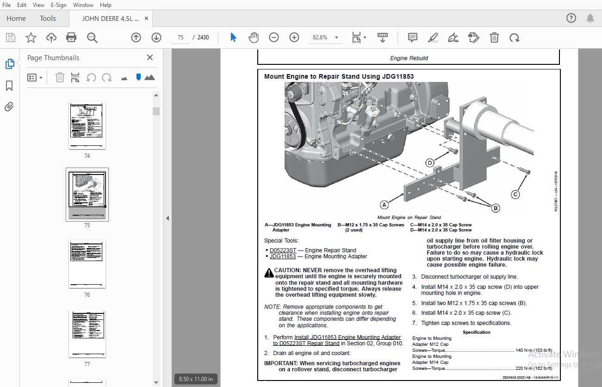The width and height of the screenshot is (602, 387).
Task: Collapse the navigation pane with the side arrow
Action: [168, 218]
